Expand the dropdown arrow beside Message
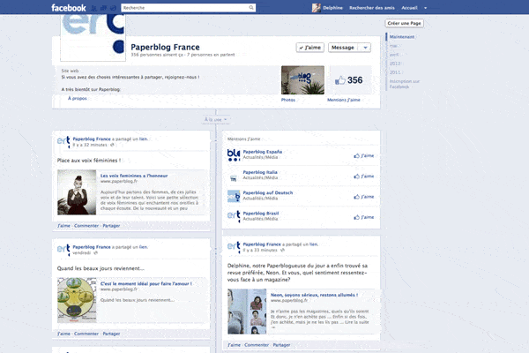Image resolution: width=529 pixels, height=353 pixels. [365, 48]
